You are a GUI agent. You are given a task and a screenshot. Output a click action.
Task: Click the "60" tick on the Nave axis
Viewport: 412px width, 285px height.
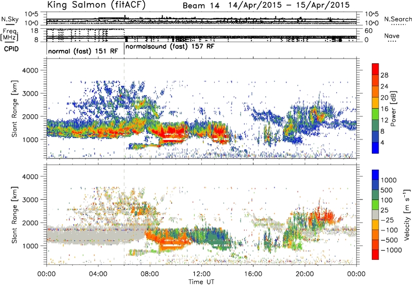point(368,31)
